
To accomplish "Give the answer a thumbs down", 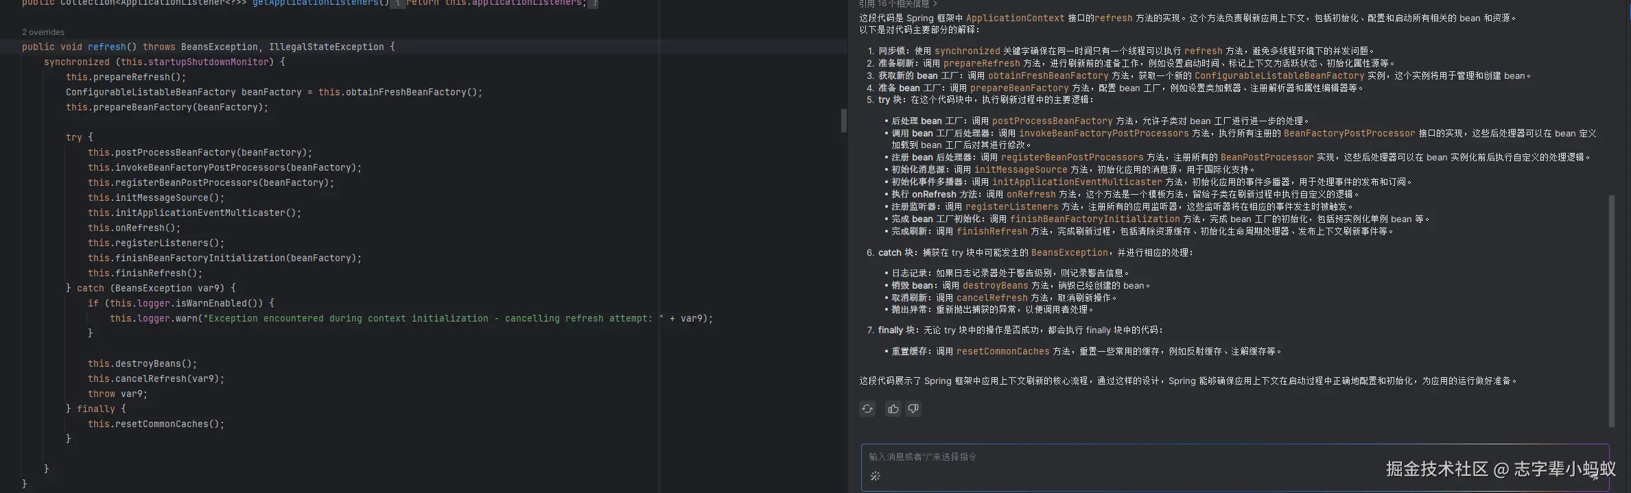I will pos(913,409).
